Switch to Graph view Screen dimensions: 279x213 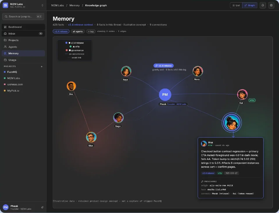pyautogui.click(x=250, y=5)
